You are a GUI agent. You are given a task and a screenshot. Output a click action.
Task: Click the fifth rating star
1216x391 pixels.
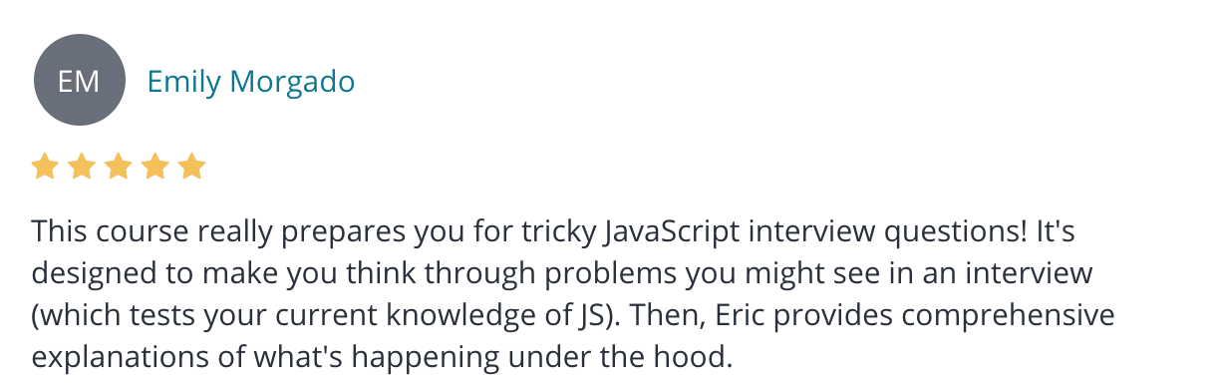tap(191, 167)
